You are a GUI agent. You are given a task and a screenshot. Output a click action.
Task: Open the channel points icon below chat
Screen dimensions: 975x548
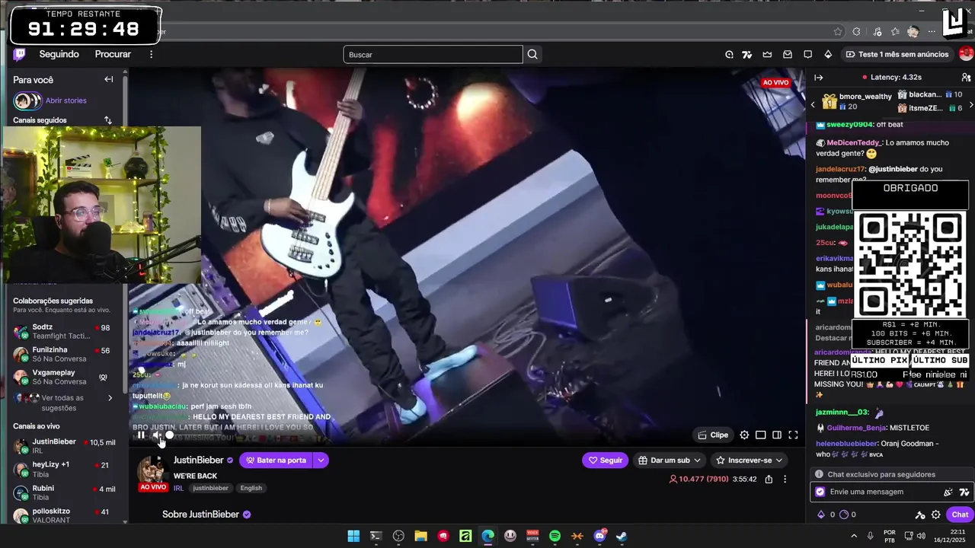pyautogui.click(x=843, y=515)
